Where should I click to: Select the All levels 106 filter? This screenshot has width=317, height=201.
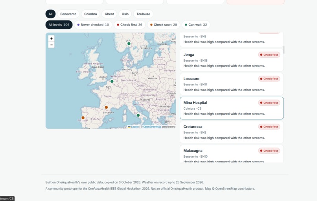[59, 25]
